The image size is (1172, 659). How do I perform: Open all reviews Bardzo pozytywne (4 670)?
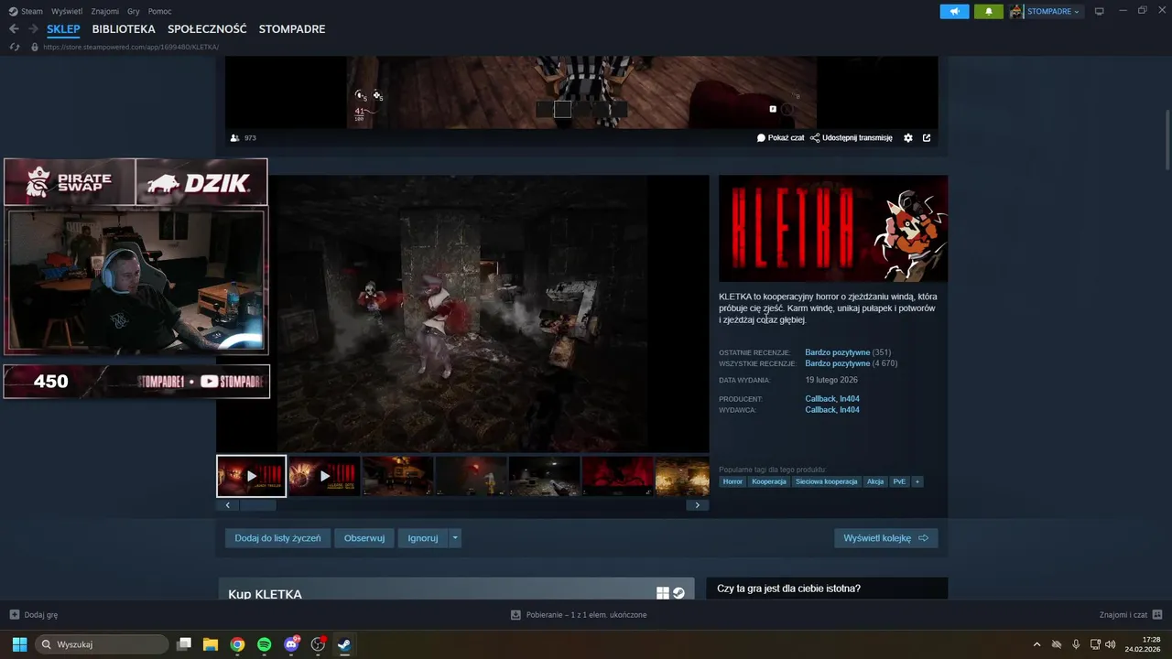tap(852, 363)
